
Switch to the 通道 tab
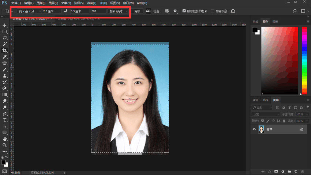[255, 100]
